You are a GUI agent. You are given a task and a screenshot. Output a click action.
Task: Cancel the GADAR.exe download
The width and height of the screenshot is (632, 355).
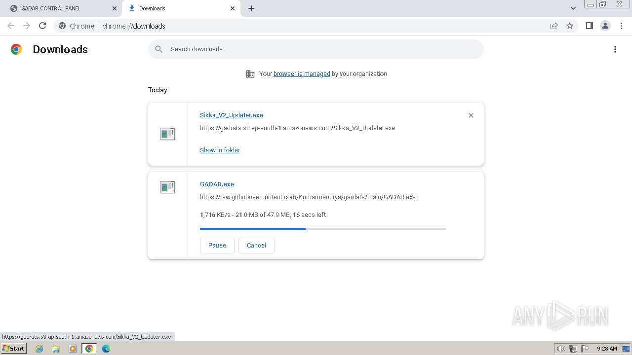256,246
